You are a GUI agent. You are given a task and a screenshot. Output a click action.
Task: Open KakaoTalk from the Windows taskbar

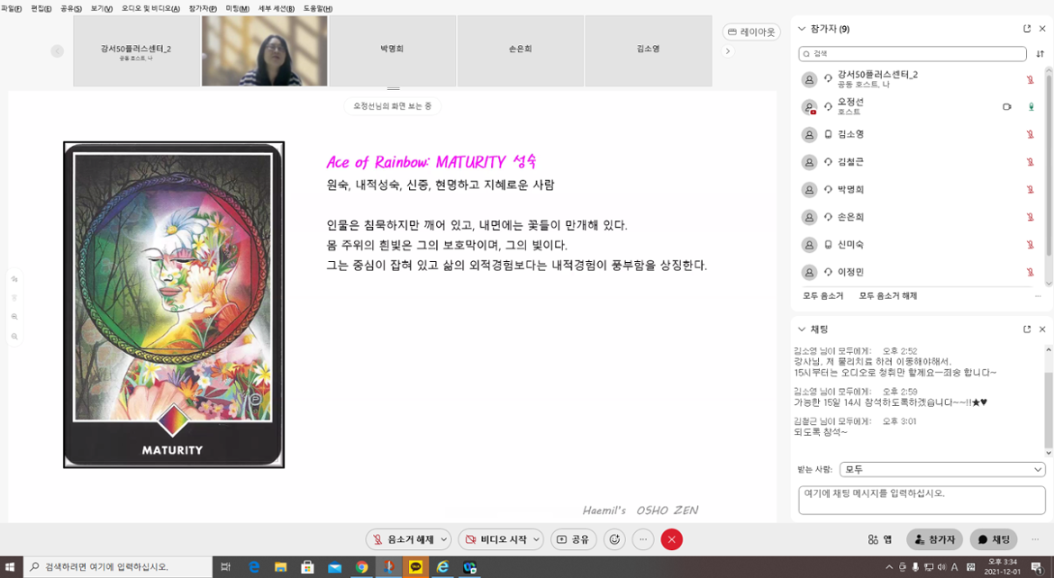click(415, 567)
